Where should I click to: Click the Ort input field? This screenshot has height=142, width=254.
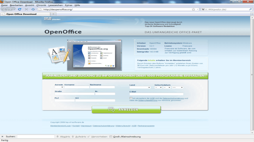click(95, 100)
